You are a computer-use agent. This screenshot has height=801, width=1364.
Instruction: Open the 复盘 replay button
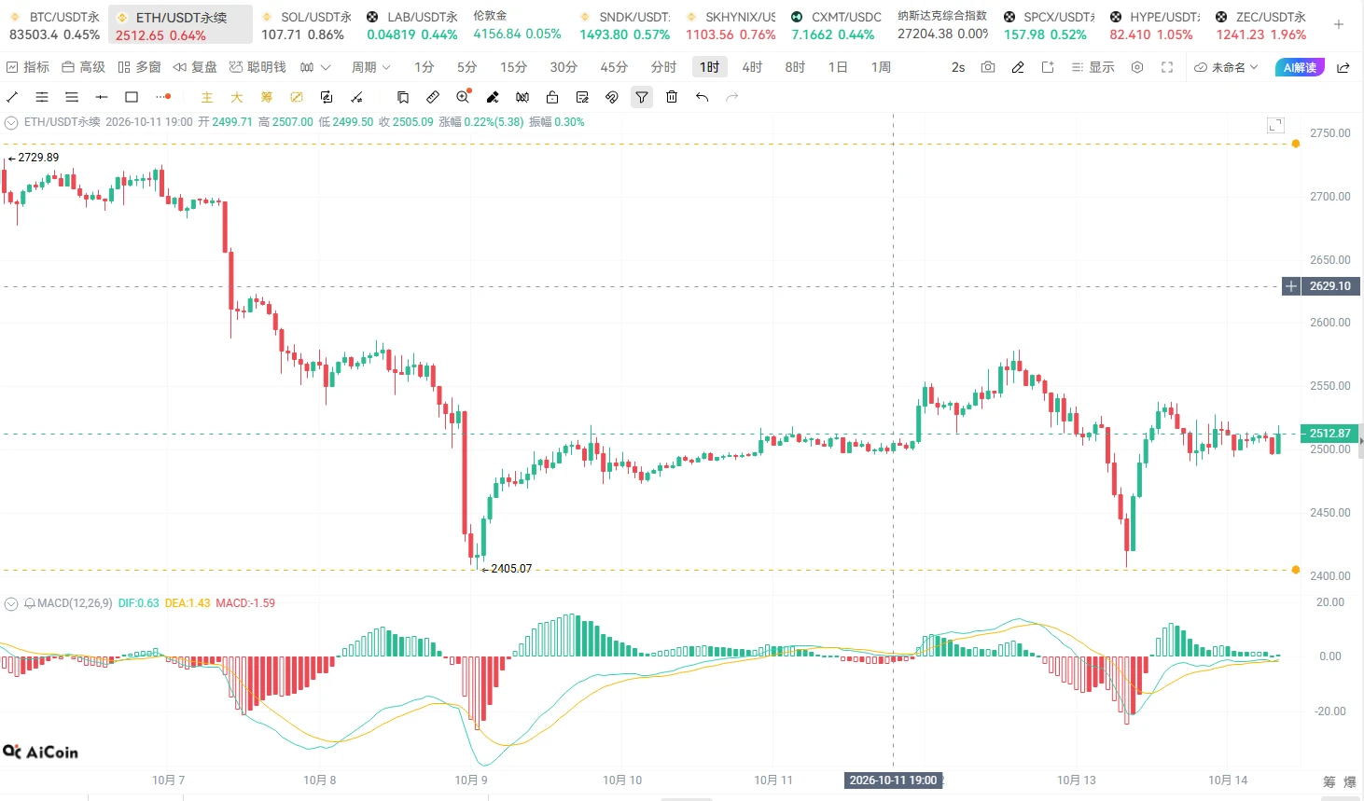pyautogui.click(x=195, y=67)
